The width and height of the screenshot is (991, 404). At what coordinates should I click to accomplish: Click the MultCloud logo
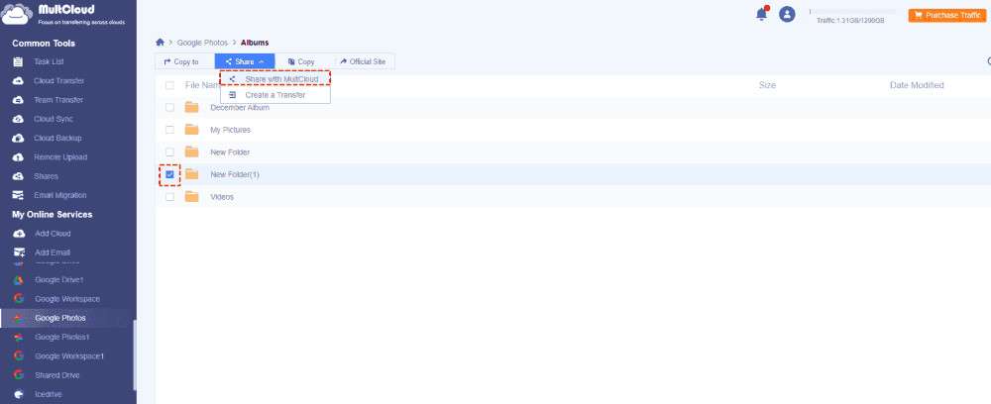click(x=63, y=15)
